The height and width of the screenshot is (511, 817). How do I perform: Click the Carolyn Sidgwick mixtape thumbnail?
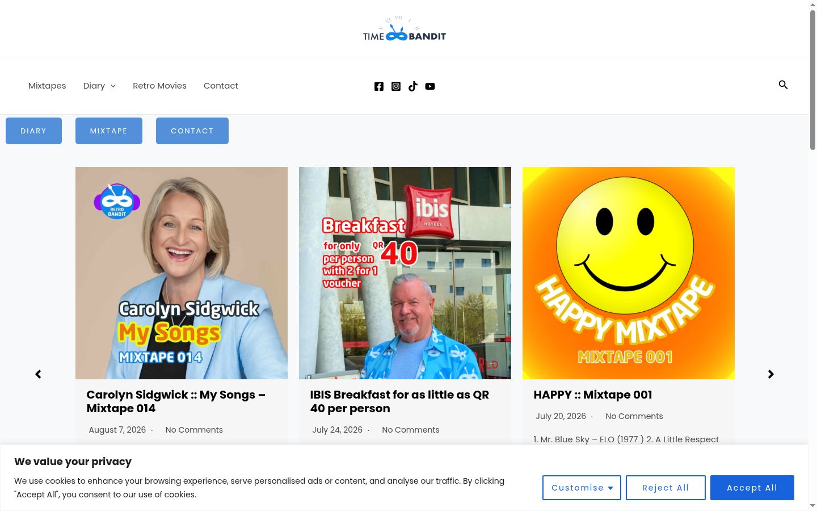point(182,273)
